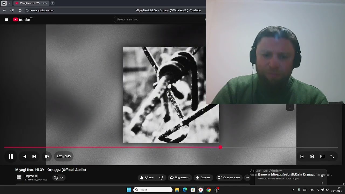This screenshot has height=194, width=345.
Task: Click the 2:25 / 3:45 time display
Action: pyautogui.click(x=64, y=156)
